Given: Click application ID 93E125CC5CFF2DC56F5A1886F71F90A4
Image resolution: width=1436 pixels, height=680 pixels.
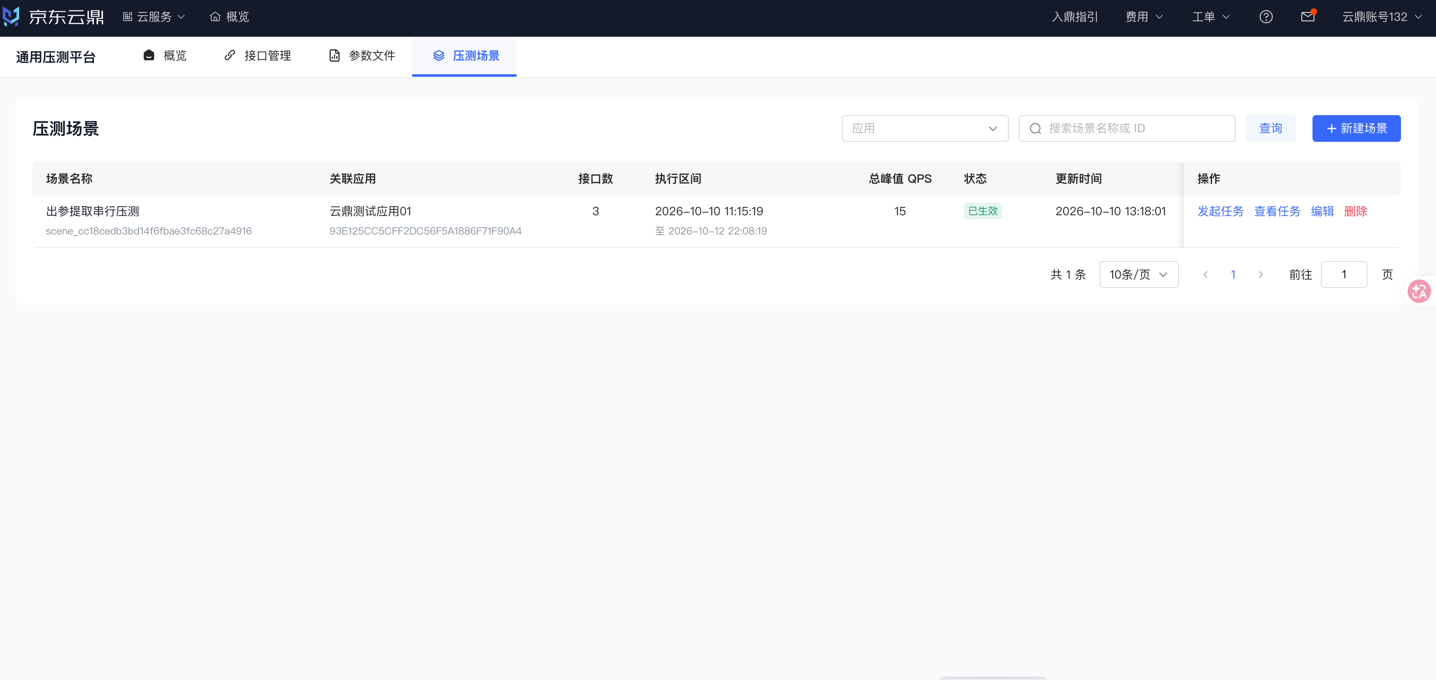Looking at the screenshot, I should 426,231.
